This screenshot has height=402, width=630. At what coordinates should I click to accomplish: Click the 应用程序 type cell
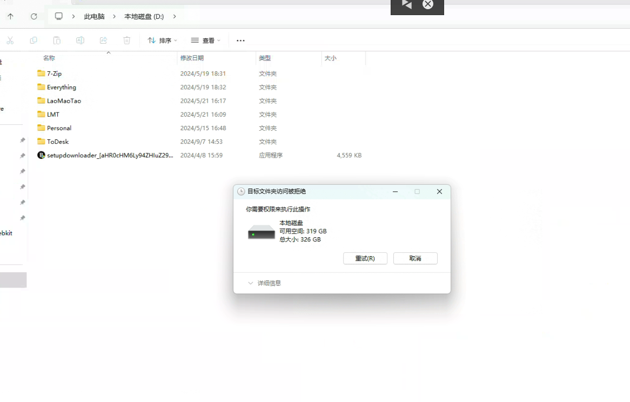[x=270, y=156]
